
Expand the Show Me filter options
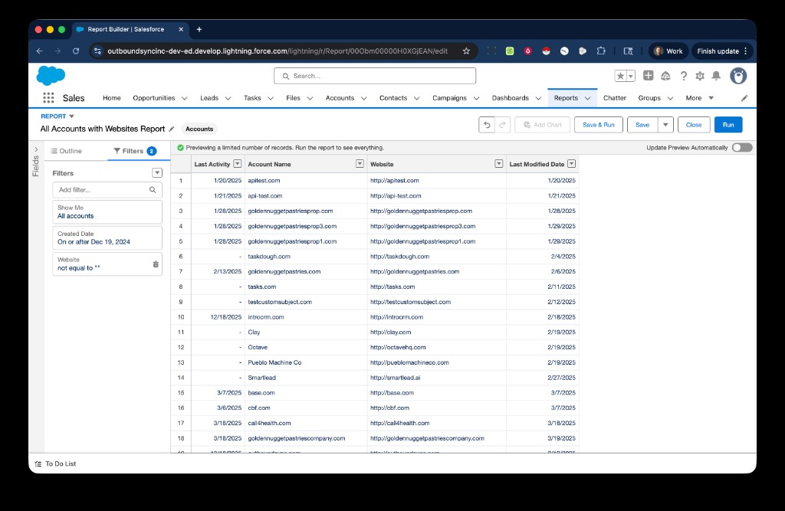click(x=107, y=211)
